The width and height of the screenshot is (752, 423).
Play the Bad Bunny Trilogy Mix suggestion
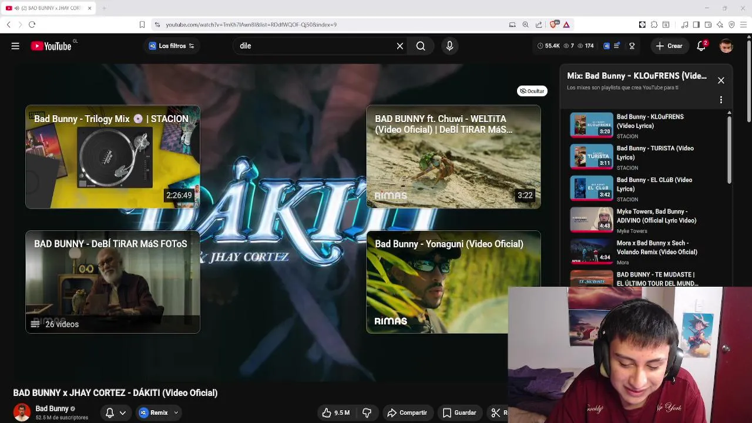(113, 157)
